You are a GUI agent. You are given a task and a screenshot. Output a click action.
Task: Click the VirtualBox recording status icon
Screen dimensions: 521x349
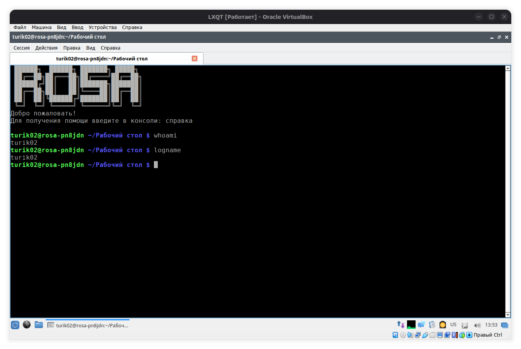coord(447,335)
